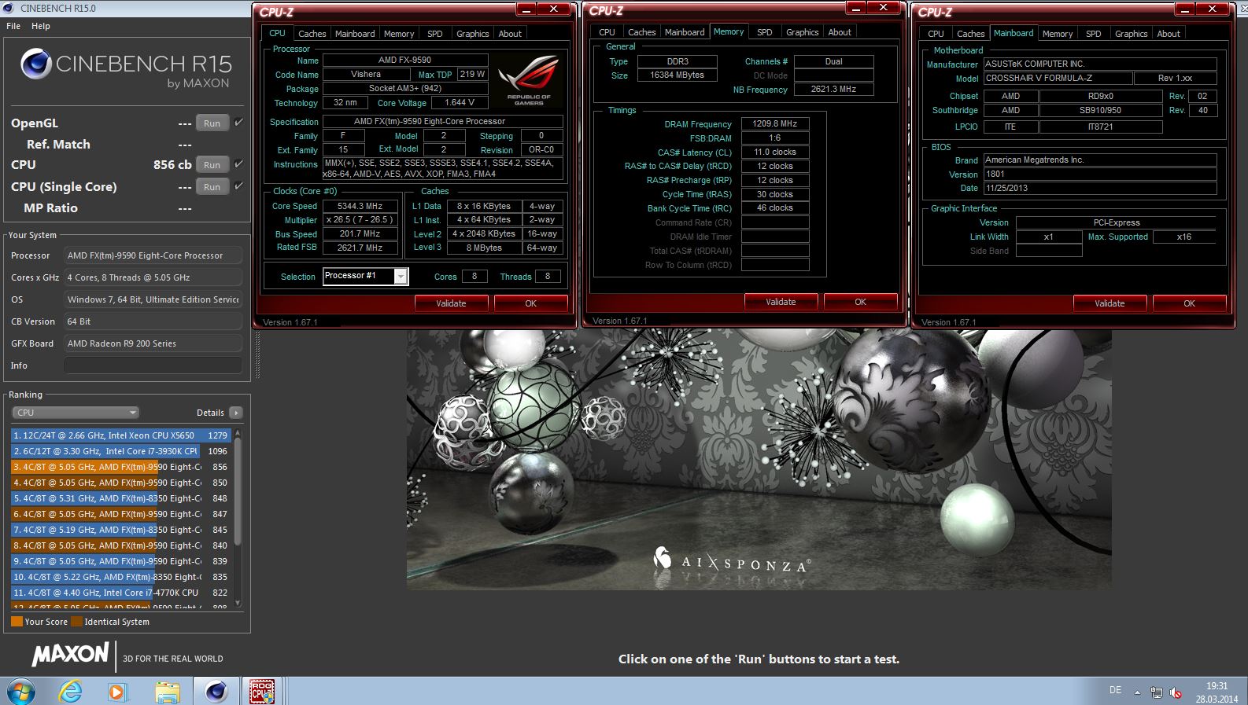
Task: Click the 5344.3 MHz core speed value
Action: coord(360,206)
